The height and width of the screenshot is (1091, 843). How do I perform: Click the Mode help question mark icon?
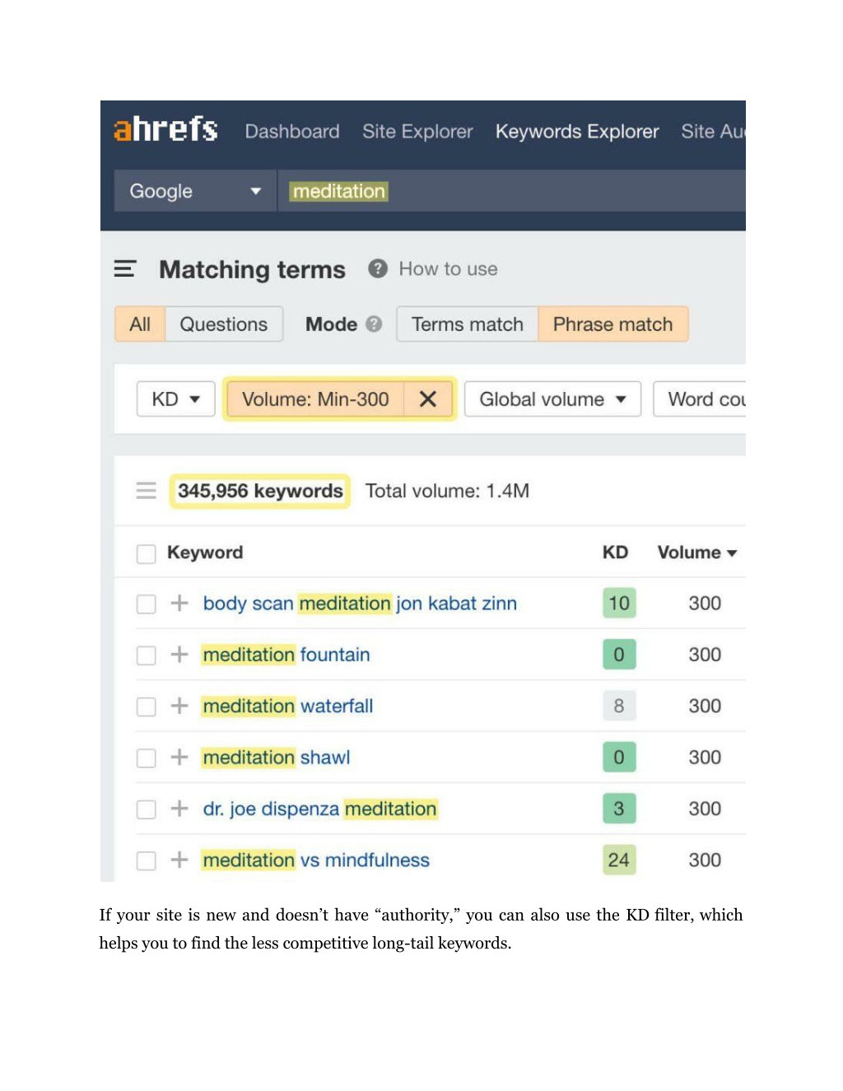[374, 324]
